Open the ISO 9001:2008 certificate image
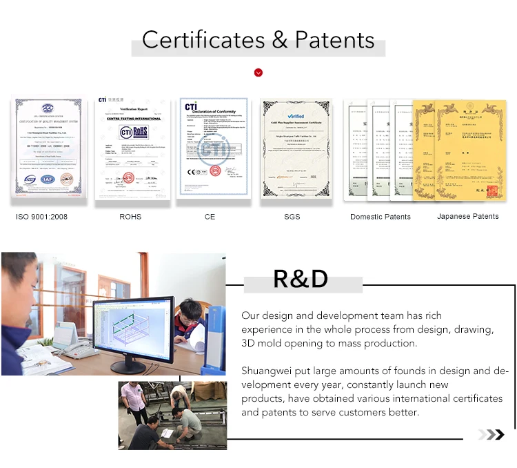 click(x=49, y=146)
